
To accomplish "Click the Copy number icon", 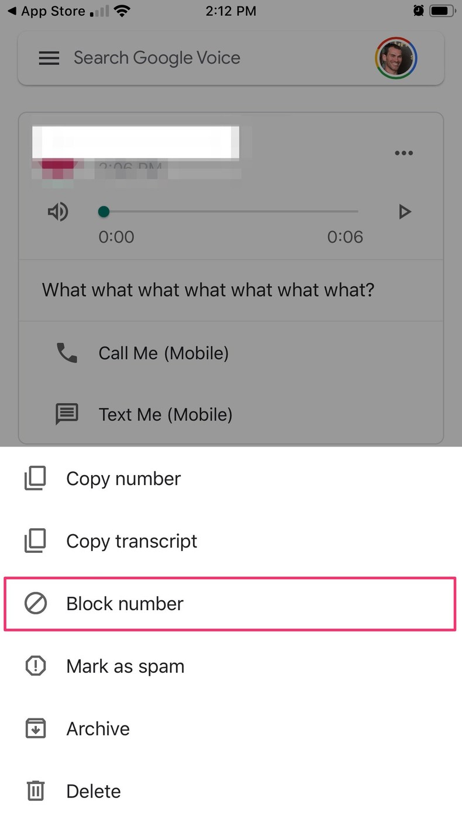I will coord(35,478).
